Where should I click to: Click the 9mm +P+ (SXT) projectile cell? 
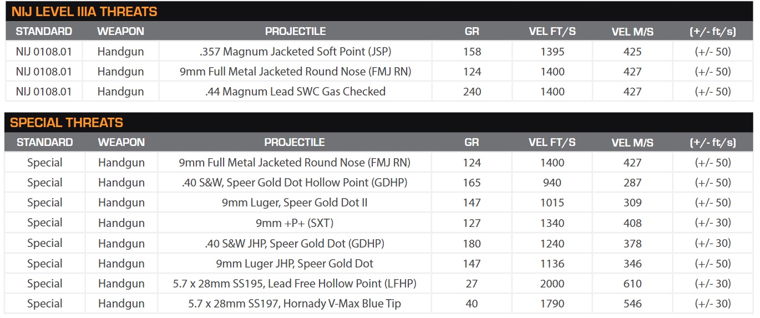(x=295, y=223)
